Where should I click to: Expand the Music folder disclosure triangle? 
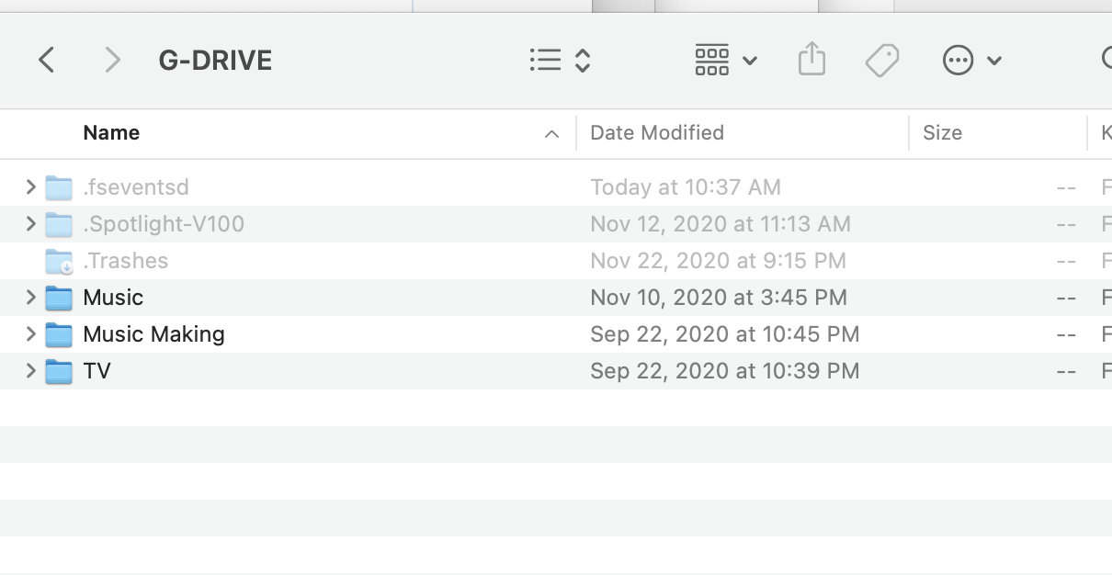click(x=30, y=297)
